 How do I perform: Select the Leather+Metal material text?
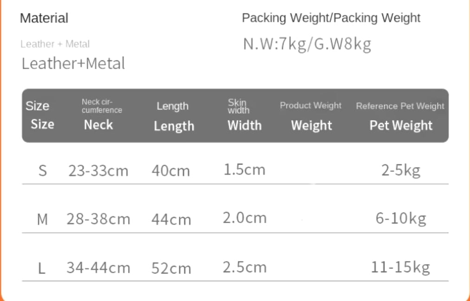click(x=73, y=64)
